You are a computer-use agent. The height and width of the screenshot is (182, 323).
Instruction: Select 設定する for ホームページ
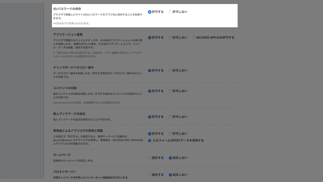(x=150, y=158)
